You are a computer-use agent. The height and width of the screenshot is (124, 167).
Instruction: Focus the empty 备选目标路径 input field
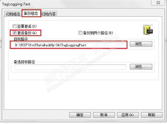coord(70,67)
